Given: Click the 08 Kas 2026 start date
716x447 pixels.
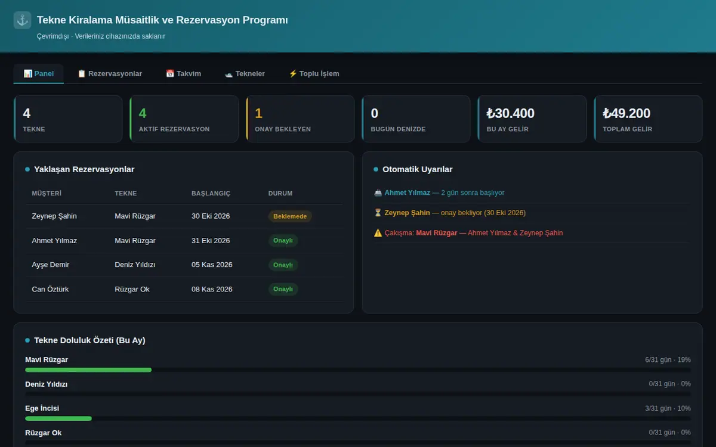Looking at the screenshot, I should (212, 289).
